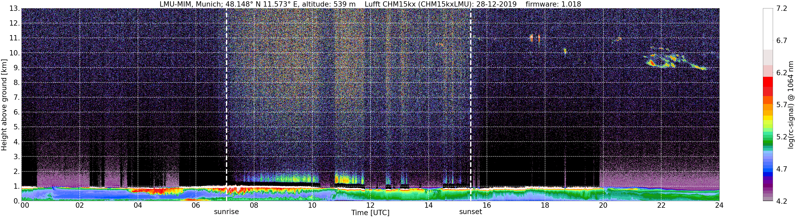Click the '04' tick on the time axis
Viewport: 796px width, 218px height.
tap(138, 205)
